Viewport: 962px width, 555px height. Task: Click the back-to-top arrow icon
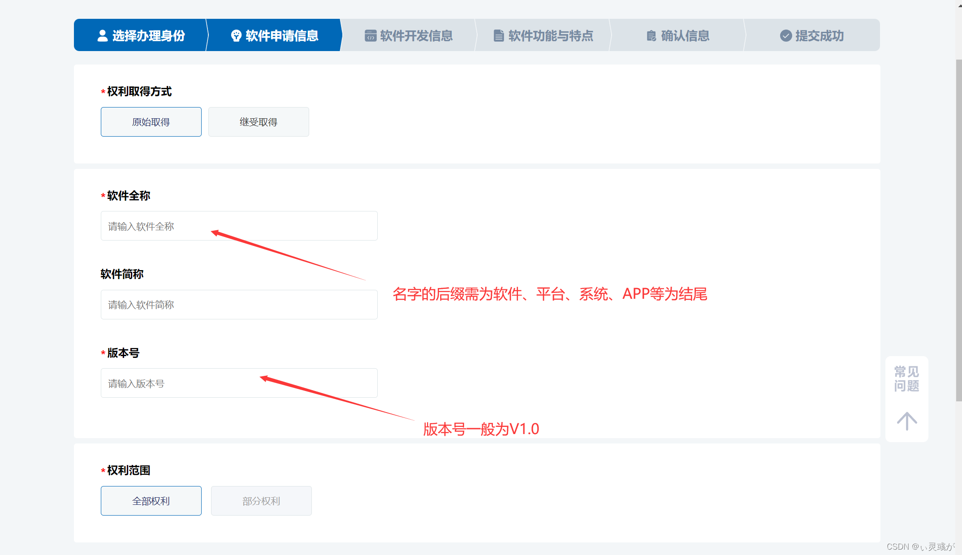coord(907,421)
